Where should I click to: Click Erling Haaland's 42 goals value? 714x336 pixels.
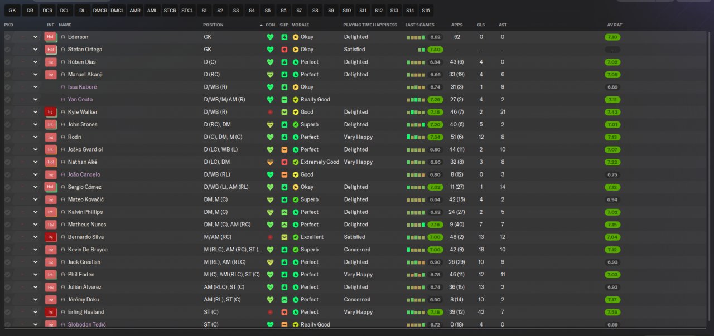(481, 312)
